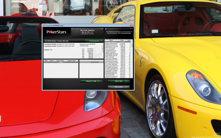Click the seated Russia player in the table players panel

(92, 62)
